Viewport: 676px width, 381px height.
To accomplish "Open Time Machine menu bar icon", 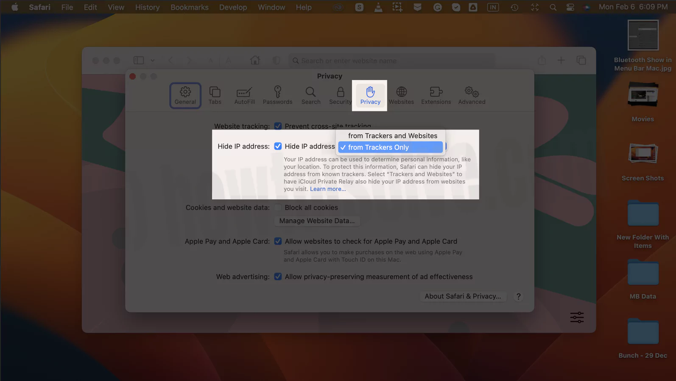I will 514,7.
